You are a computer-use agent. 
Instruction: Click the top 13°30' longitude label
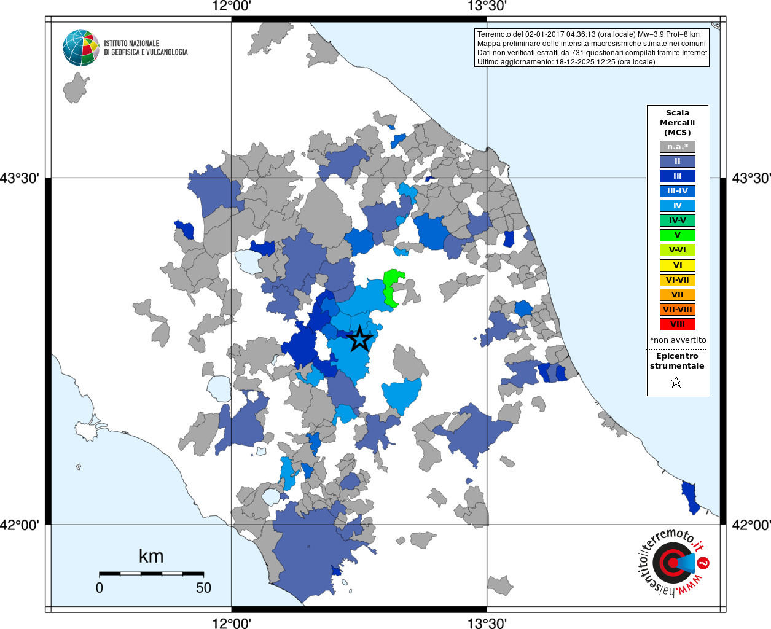pos(487,6)
